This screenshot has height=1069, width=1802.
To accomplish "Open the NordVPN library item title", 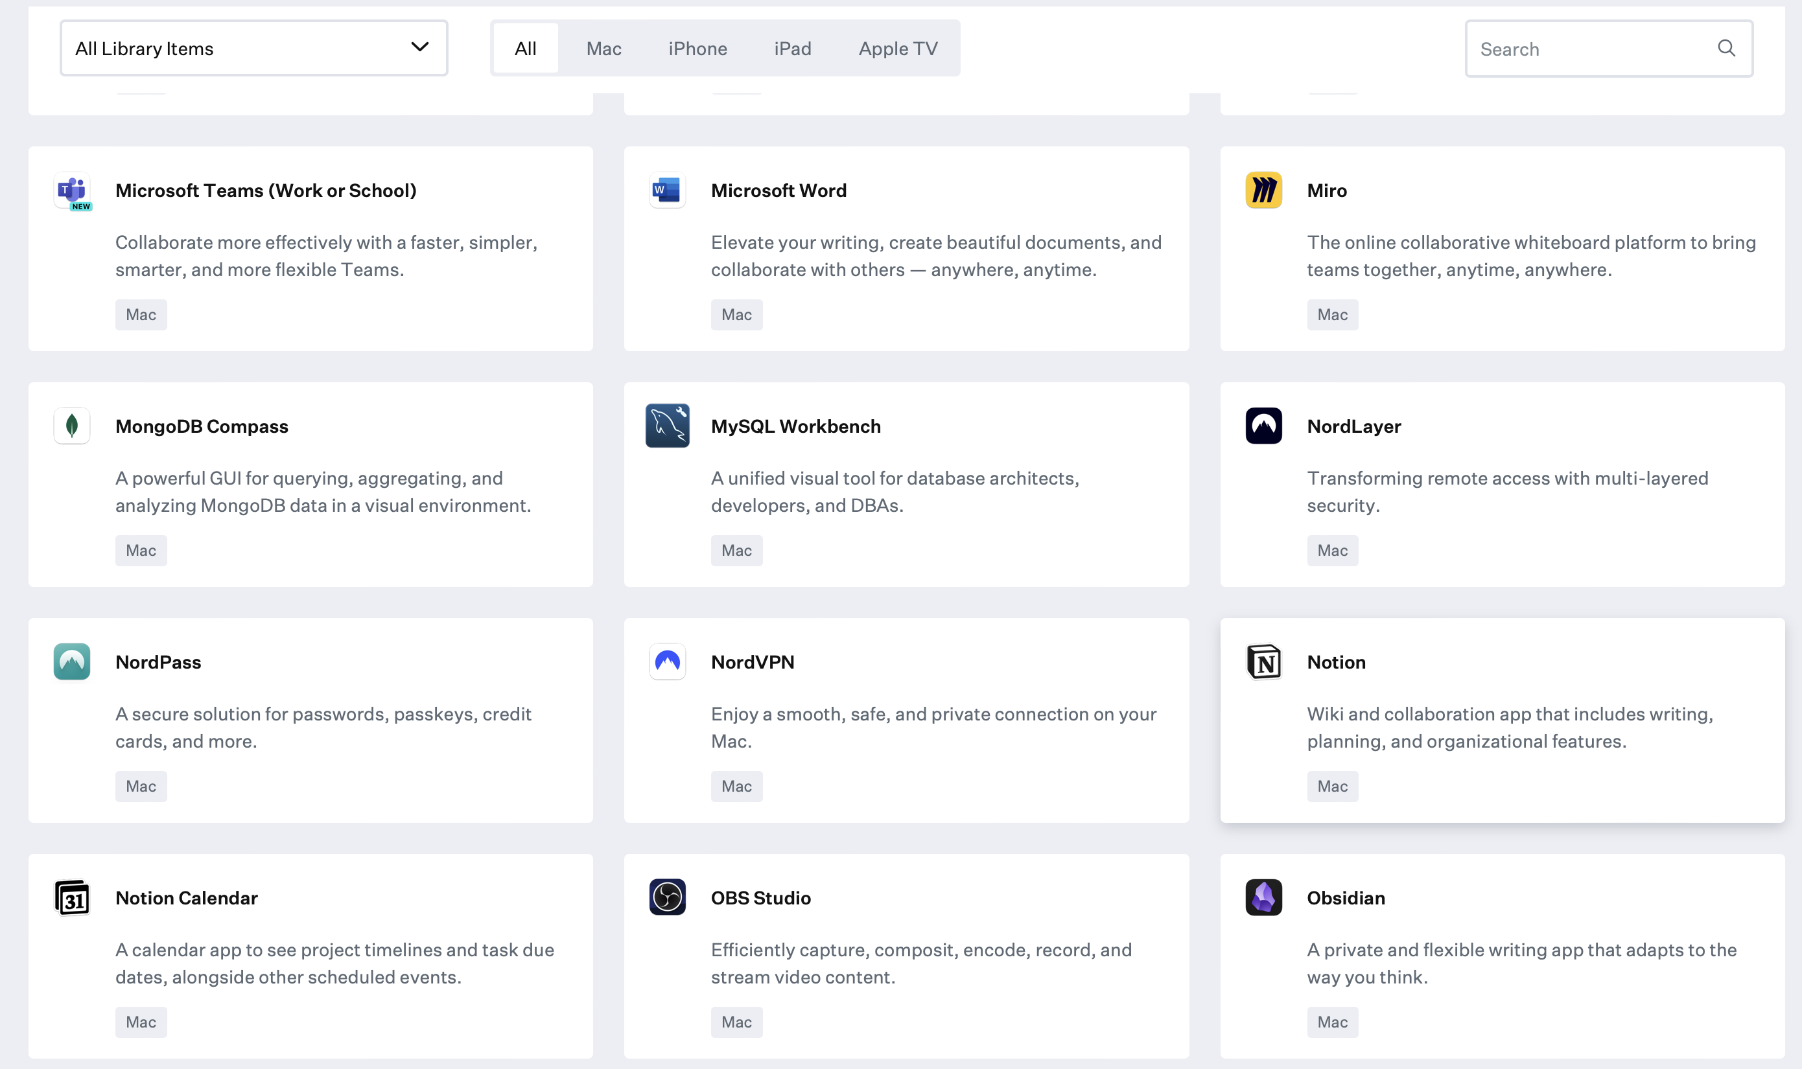I will 752,661.
